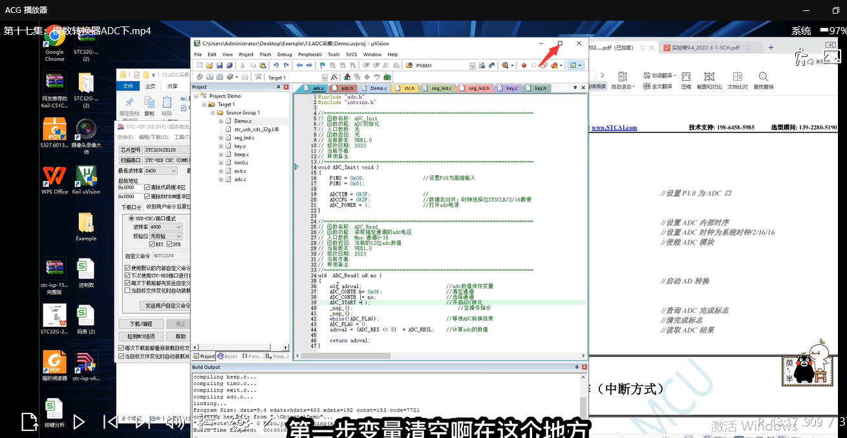Viewport: 847px width, 438px height.
Task: Click the New file icon in µVision toolbar
Action: [200, 65]
